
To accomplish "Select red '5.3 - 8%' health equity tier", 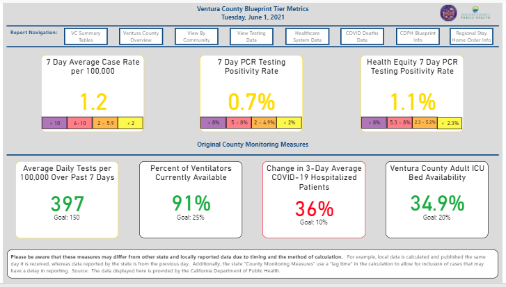I will [400, 122].
